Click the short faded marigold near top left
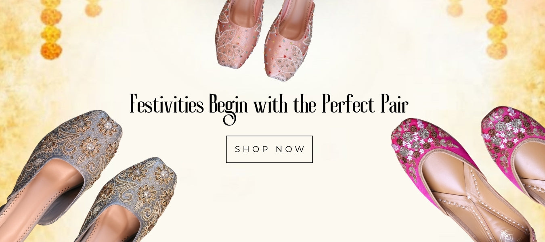Viewport: 545px width, 242px height. (93, 8)
